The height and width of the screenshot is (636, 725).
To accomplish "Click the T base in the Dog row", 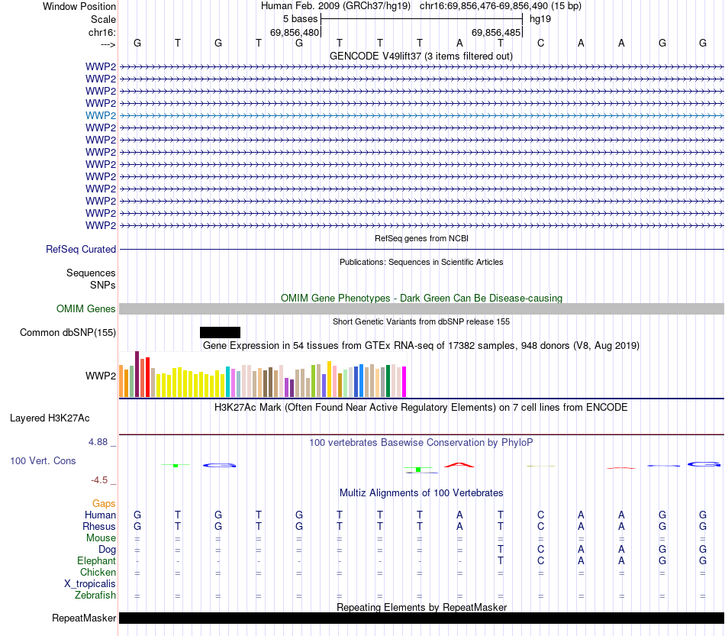I will tap(501, 549).
